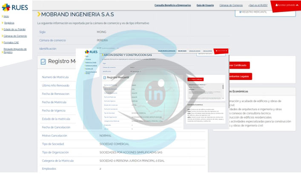Open Inicio link in MOBRAND sidebar
This screenshot has height=180, width=301.
(6, 17)
